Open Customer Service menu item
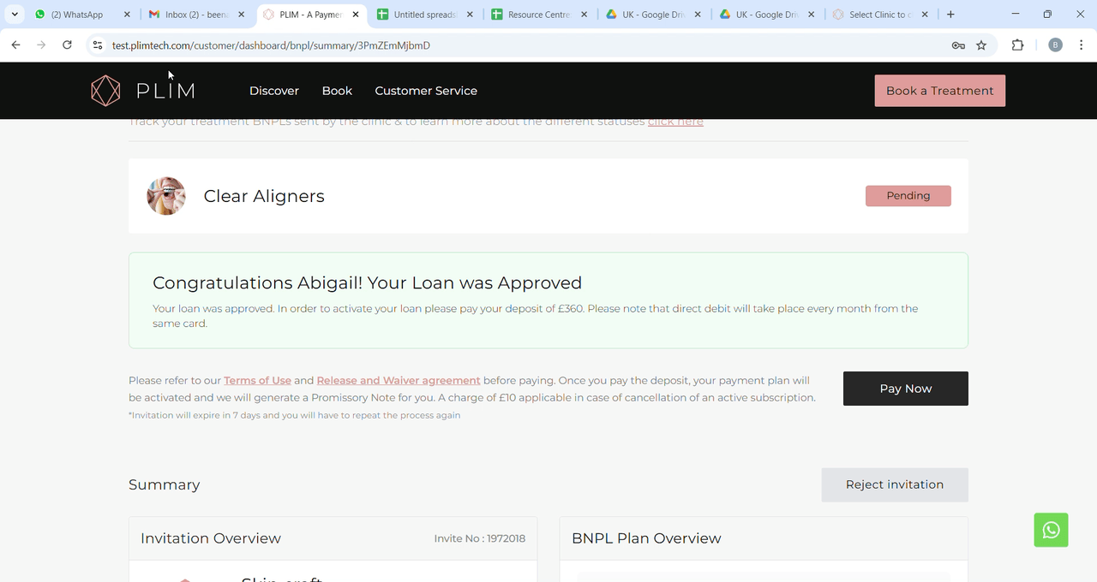This screenshot has height=582, width=1097. click(426, 91)
